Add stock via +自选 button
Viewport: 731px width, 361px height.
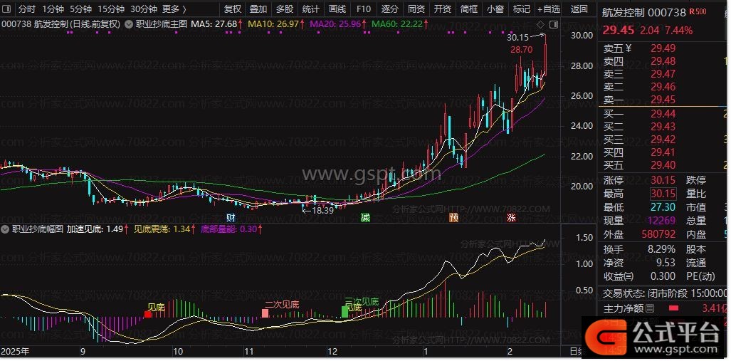coord(548,9)
